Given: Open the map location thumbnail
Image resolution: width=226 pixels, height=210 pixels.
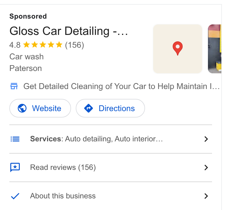Looking at the screenshot, I should coord(178,49).
